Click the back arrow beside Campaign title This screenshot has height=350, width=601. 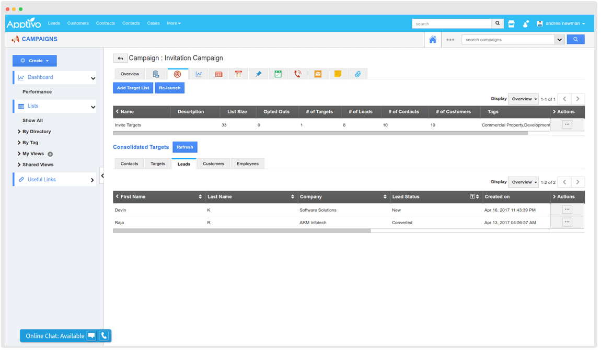[x=120, y=58]
